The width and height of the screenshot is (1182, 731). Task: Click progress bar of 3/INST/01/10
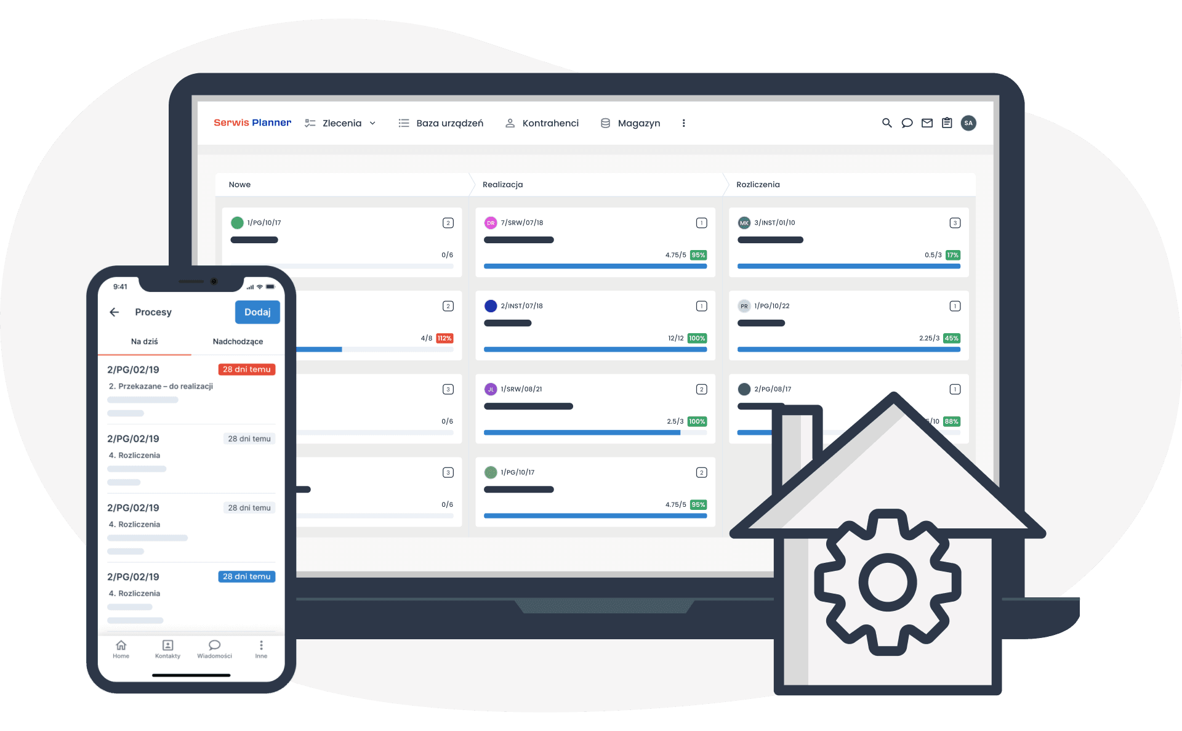(x=849, y=266)
